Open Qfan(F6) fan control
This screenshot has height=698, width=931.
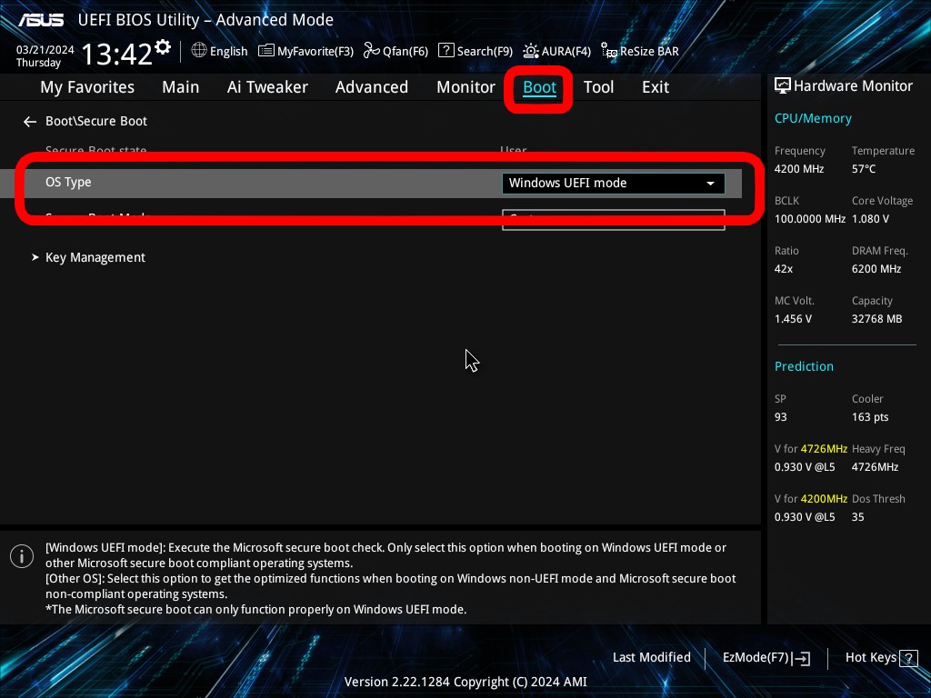pos(395,51)
